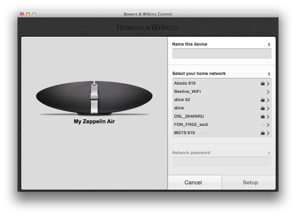The height and width of the screenshot is (216, 296).
Task: Open help for Name this device
Action: (x=269, y=45)
